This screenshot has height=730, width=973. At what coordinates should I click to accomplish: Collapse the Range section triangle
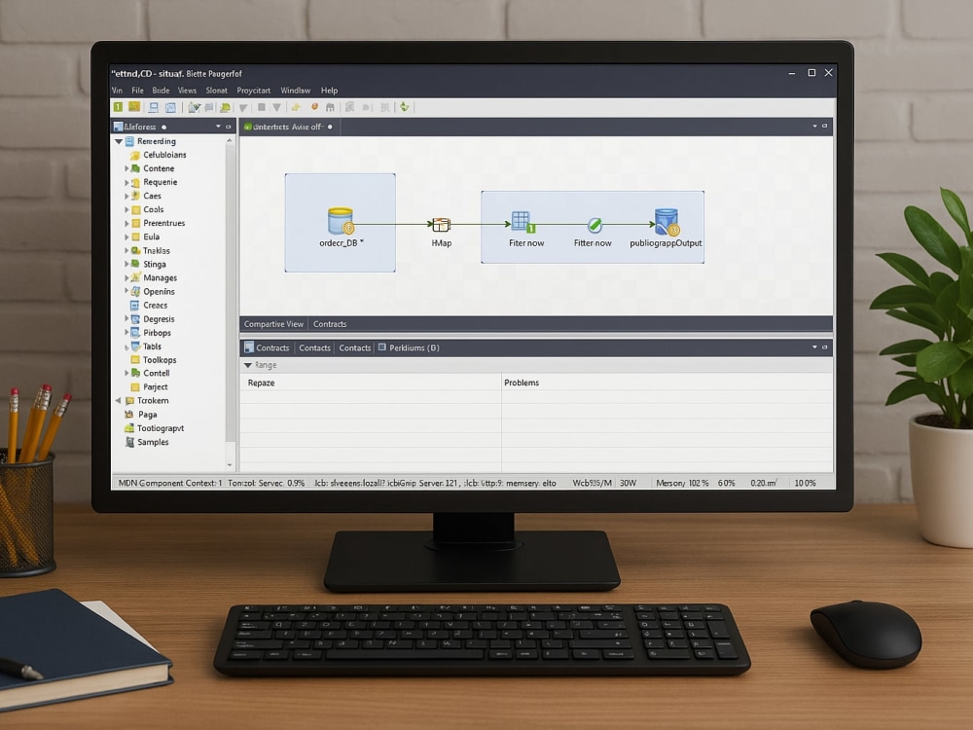pos(247,365)
